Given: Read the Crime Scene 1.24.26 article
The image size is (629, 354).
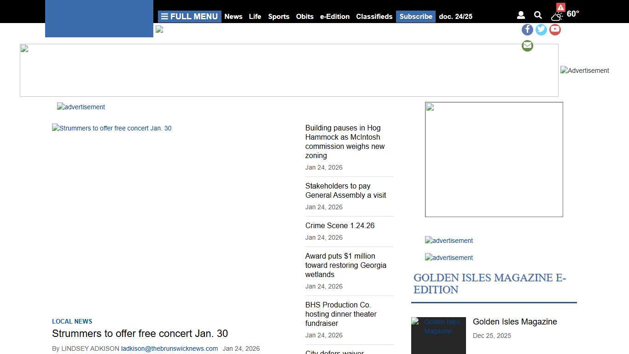Looking at the screenshot, I should click(340, 225).
